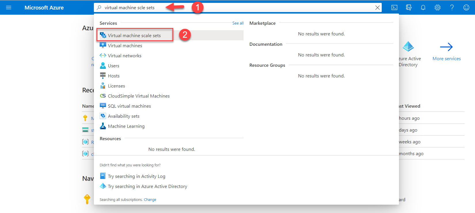Open Virtual networks service result

pyautogui.click(x=124, y=56)
